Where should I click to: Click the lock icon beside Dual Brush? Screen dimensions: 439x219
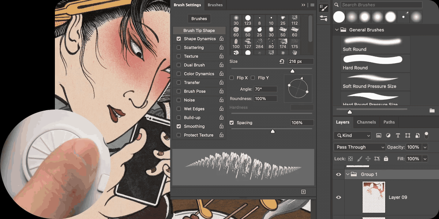click(221, 65)
